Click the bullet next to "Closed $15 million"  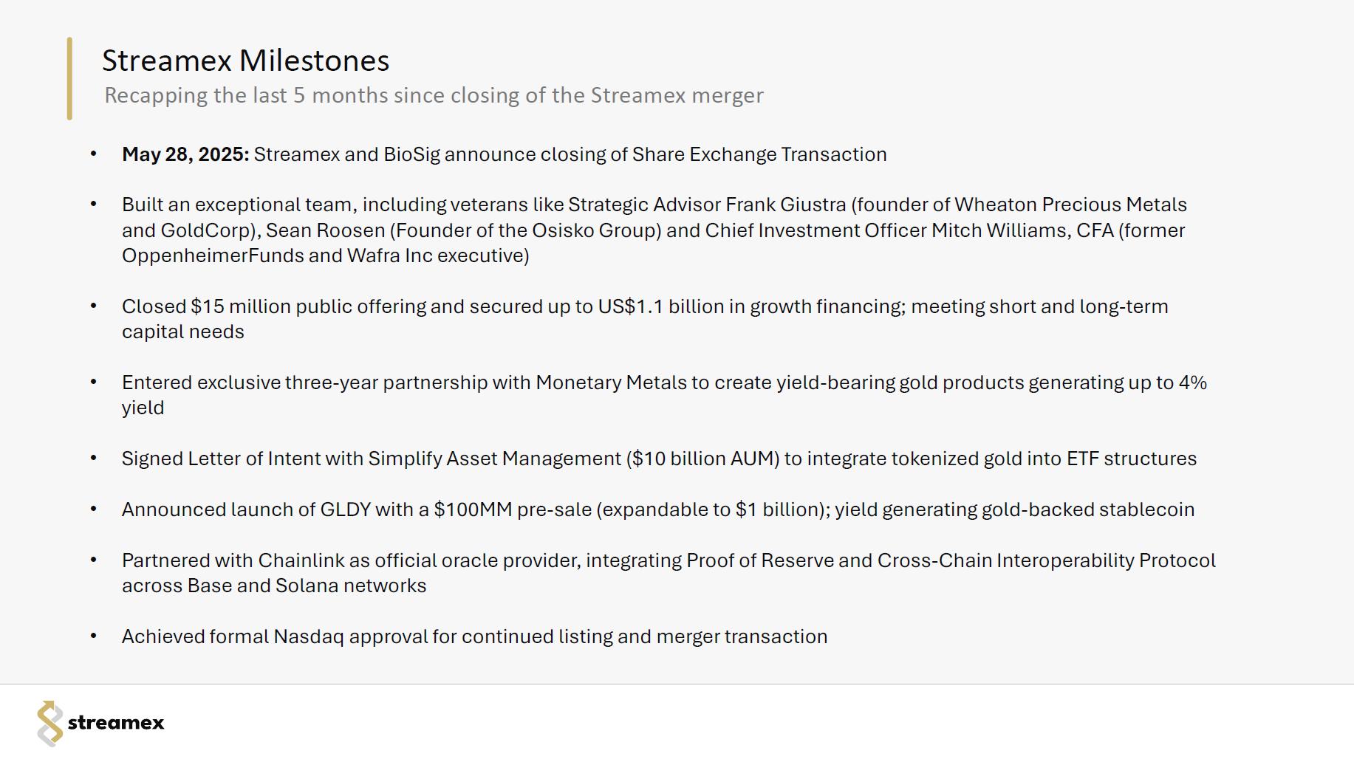tap(93, 306)
